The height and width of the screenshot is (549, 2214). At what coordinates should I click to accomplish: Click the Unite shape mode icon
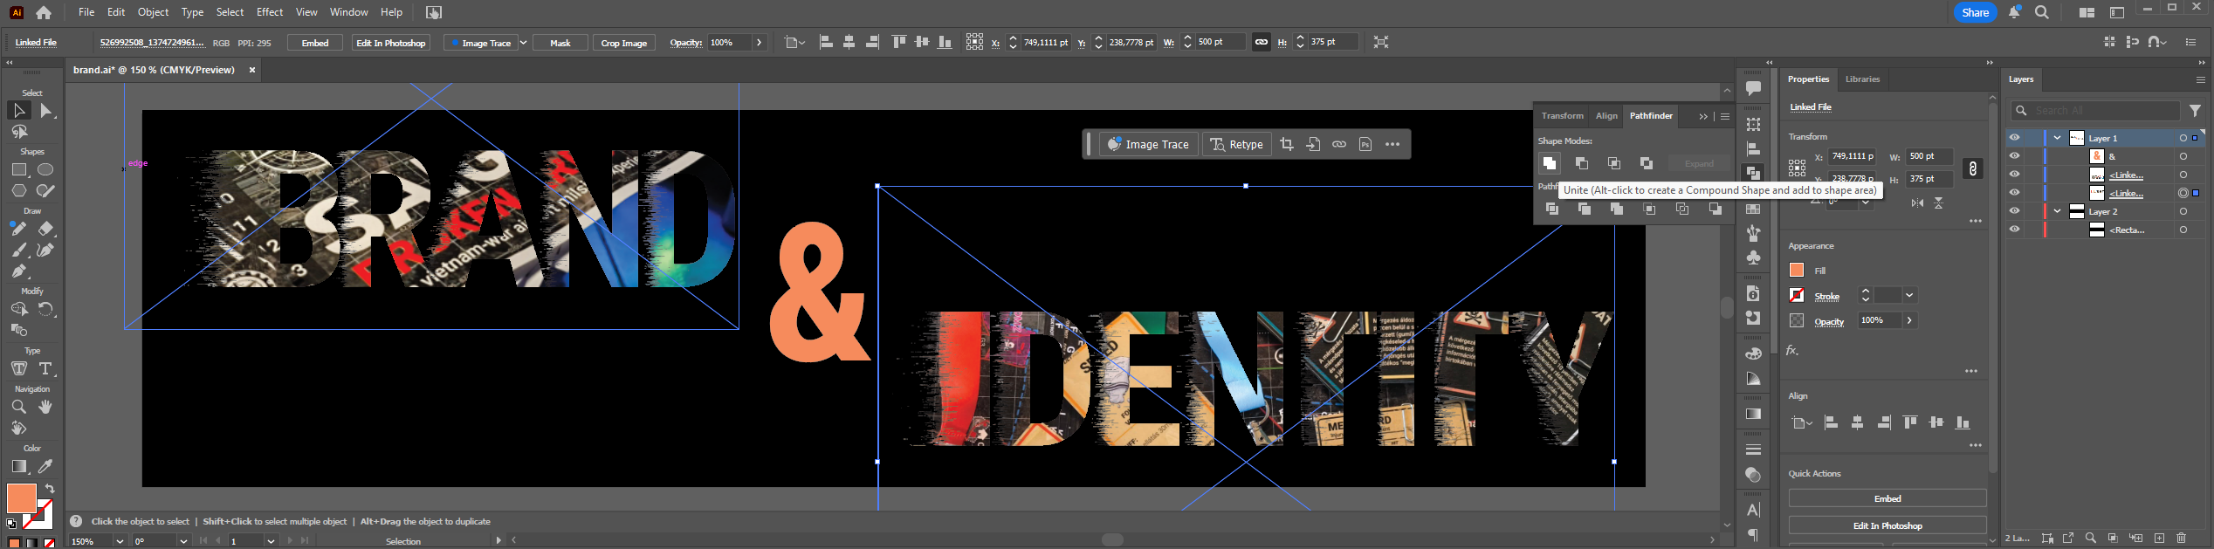(1549, 163)
